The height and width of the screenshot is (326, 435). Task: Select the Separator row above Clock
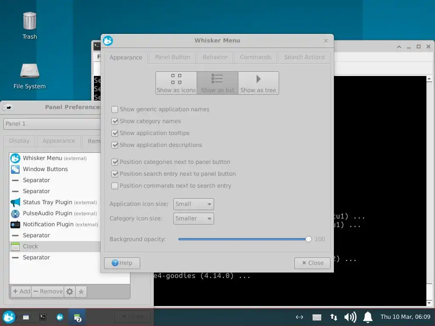(56, 235)
